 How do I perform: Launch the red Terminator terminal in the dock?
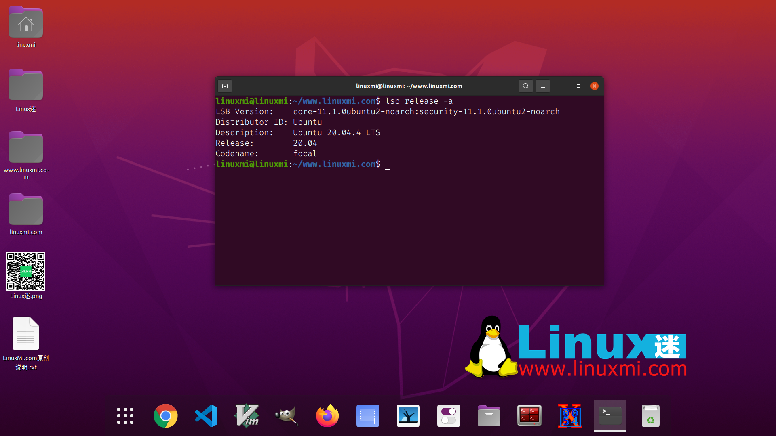(x=529, y=416)
